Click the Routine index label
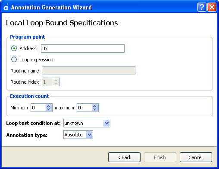The height and width of the screenshot is (169, 219). [25, 82]
